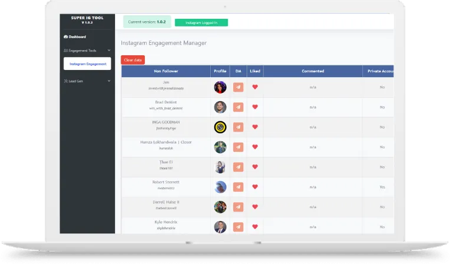The width and height of the screenshot is (450, 264).
Task: Select the name Brad DeWint
Action: point(166,102)
